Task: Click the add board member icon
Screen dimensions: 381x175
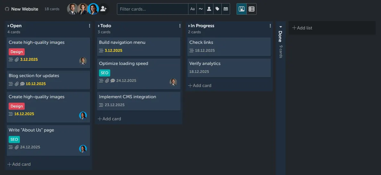Action: (x=103, y=9)
